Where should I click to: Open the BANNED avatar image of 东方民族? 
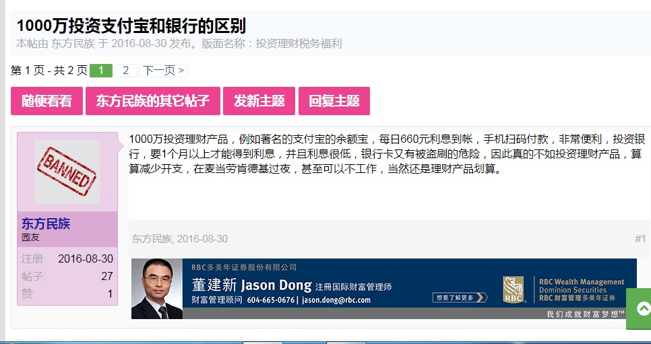pyautogui.click(x=67, y=172)
